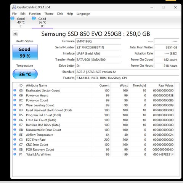
Task: Click the ECC Error Rate attribute name
Action: [x=36, y=140]
